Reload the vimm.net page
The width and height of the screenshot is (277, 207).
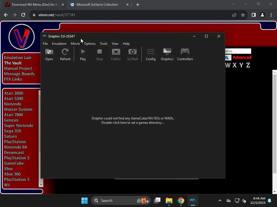pos(23,15)
